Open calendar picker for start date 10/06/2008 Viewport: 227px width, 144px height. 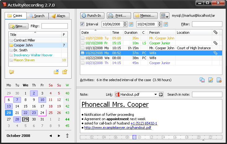(131, 24)
